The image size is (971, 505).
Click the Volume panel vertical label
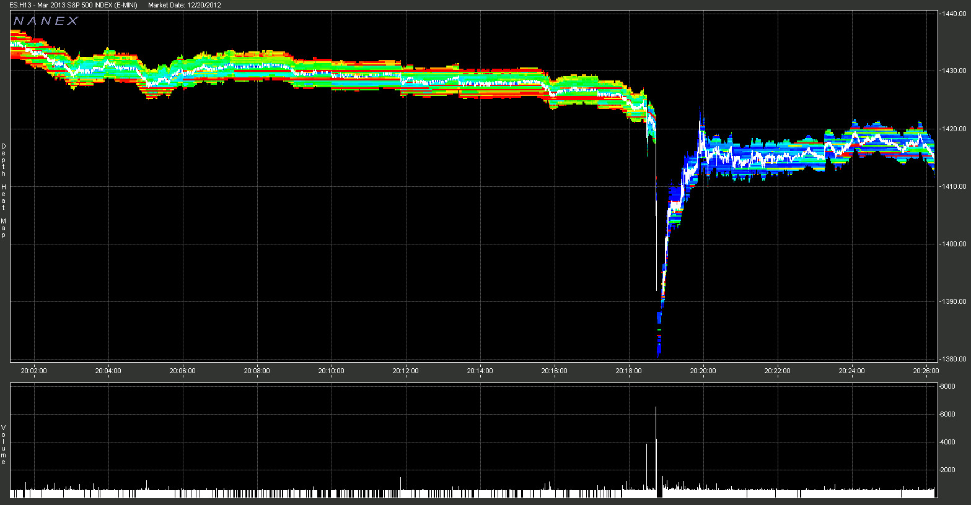click(x=3, y=445)
